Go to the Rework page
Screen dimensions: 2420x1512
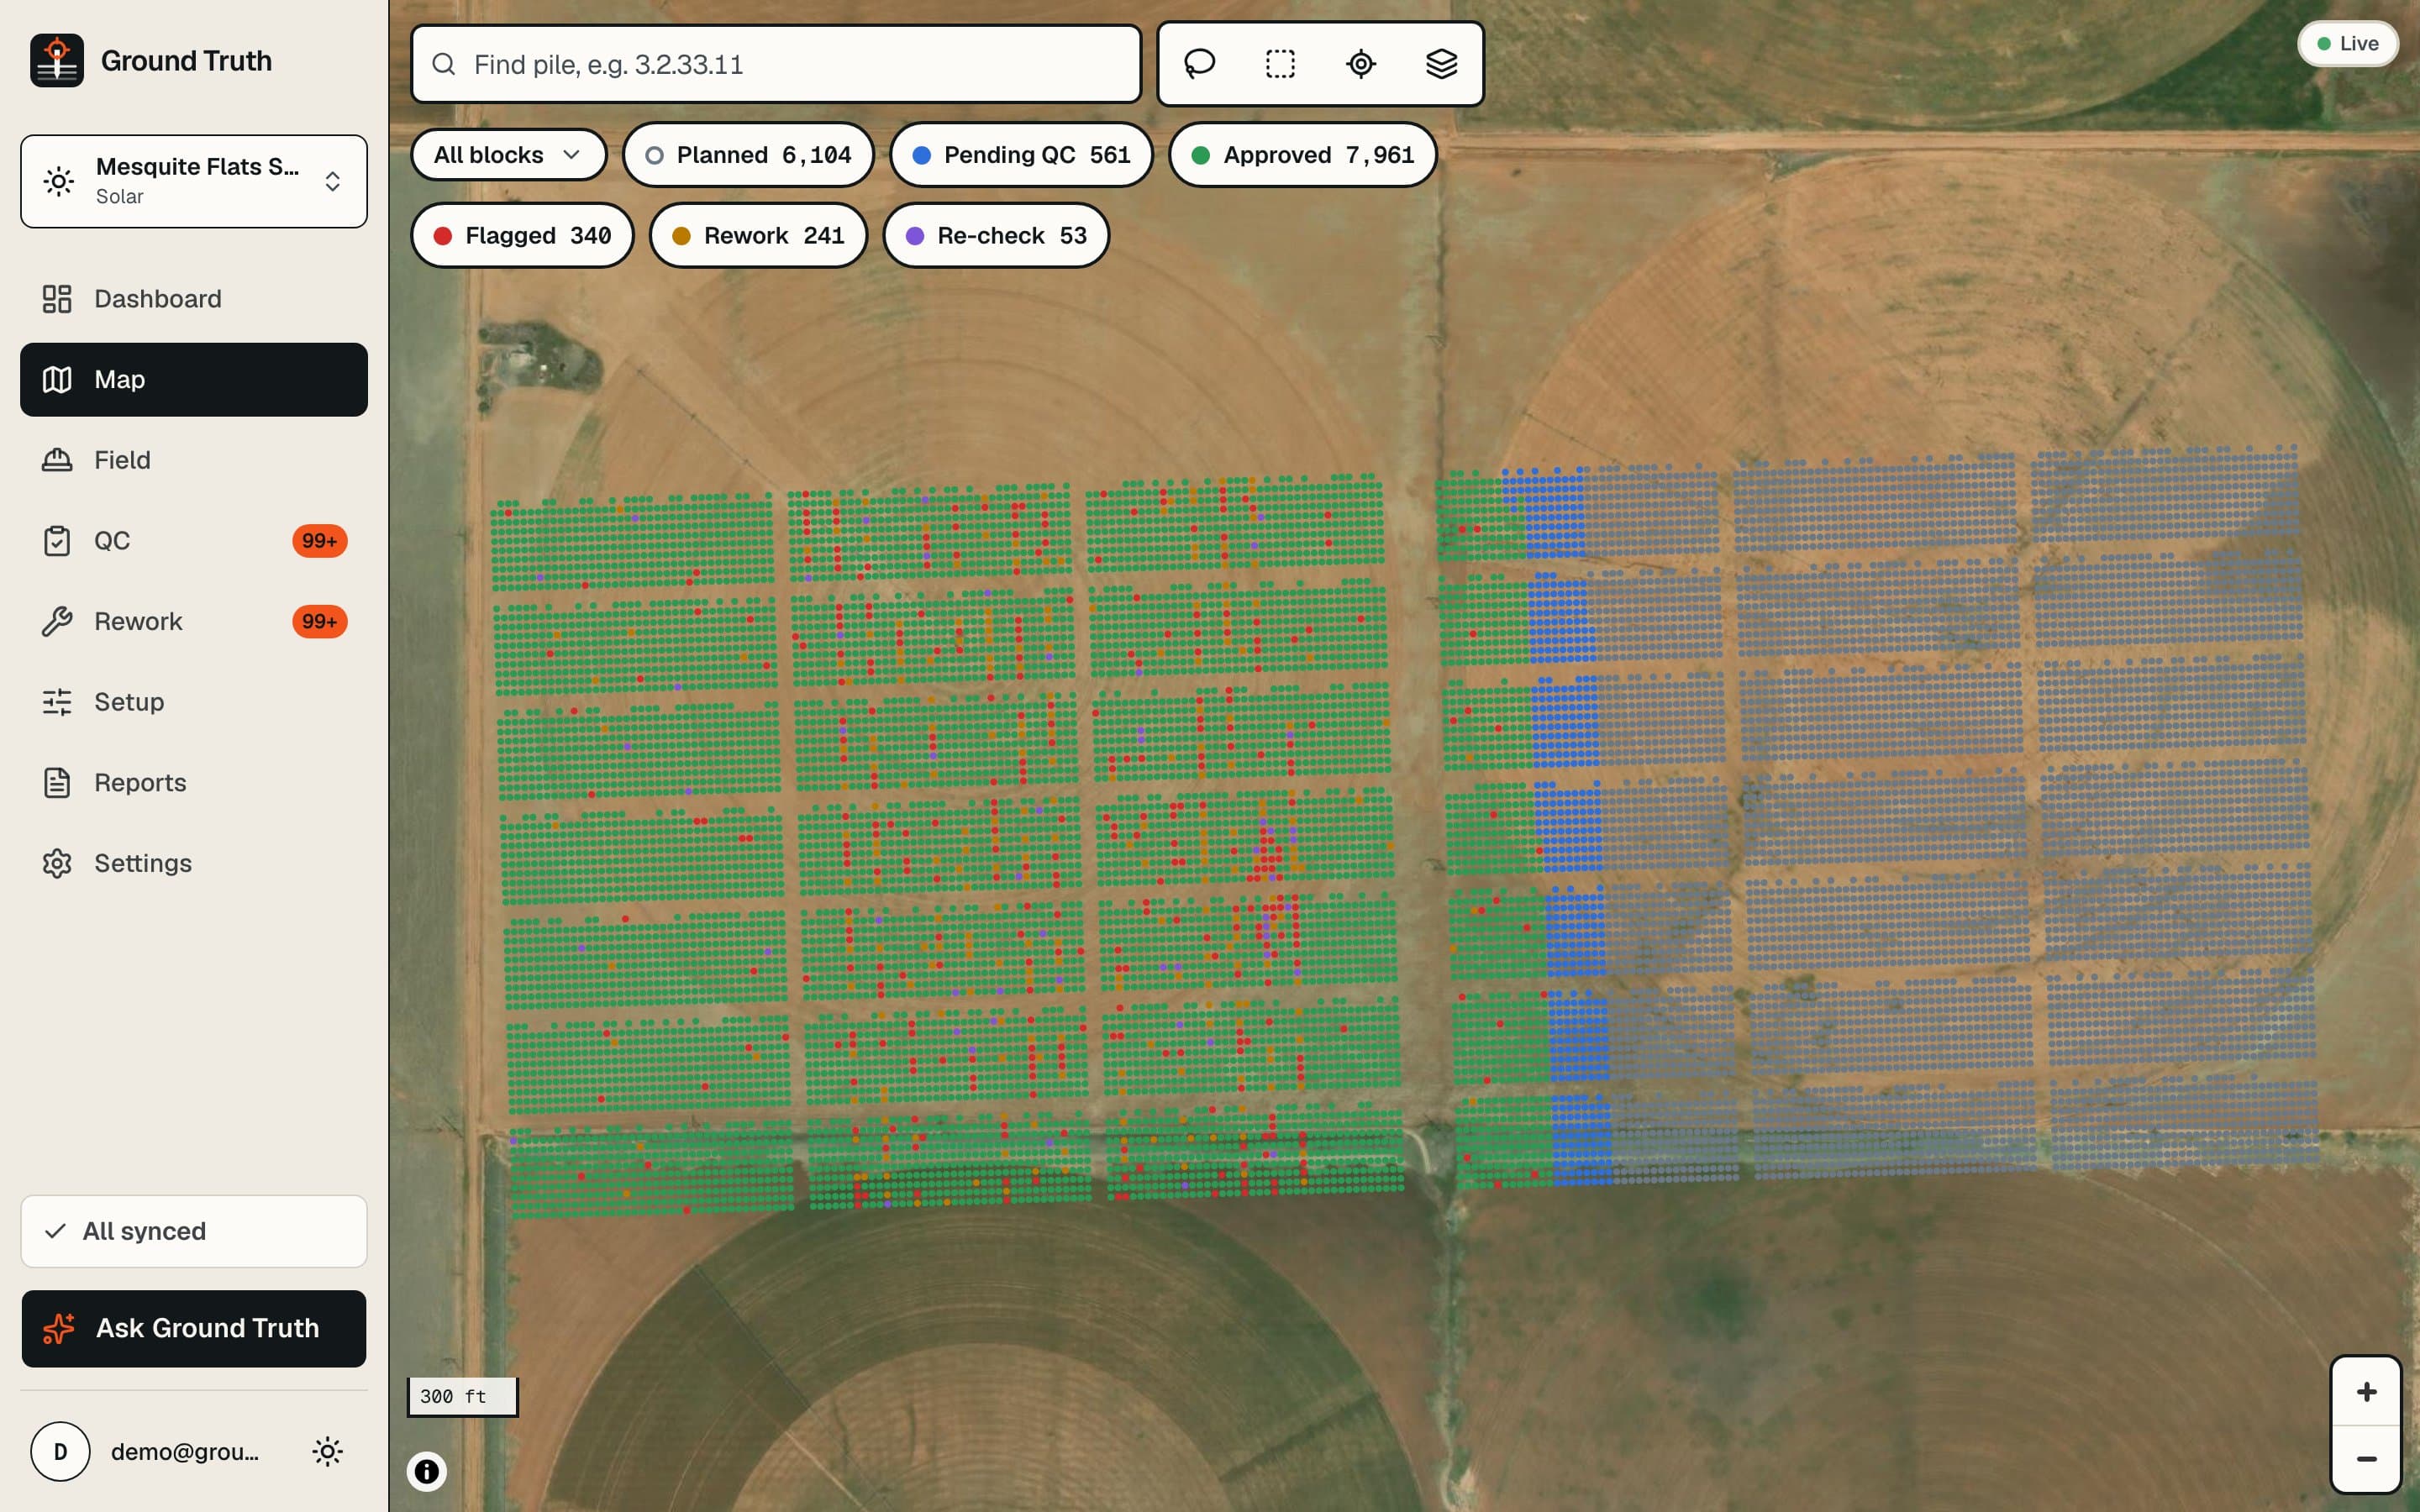[194, 622]
